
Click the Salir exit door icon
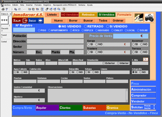[25, 21]
